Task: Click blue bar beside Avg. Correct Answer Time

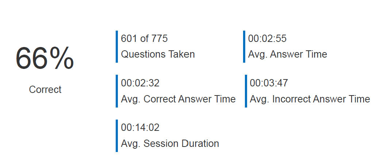Action: point(117,91)
